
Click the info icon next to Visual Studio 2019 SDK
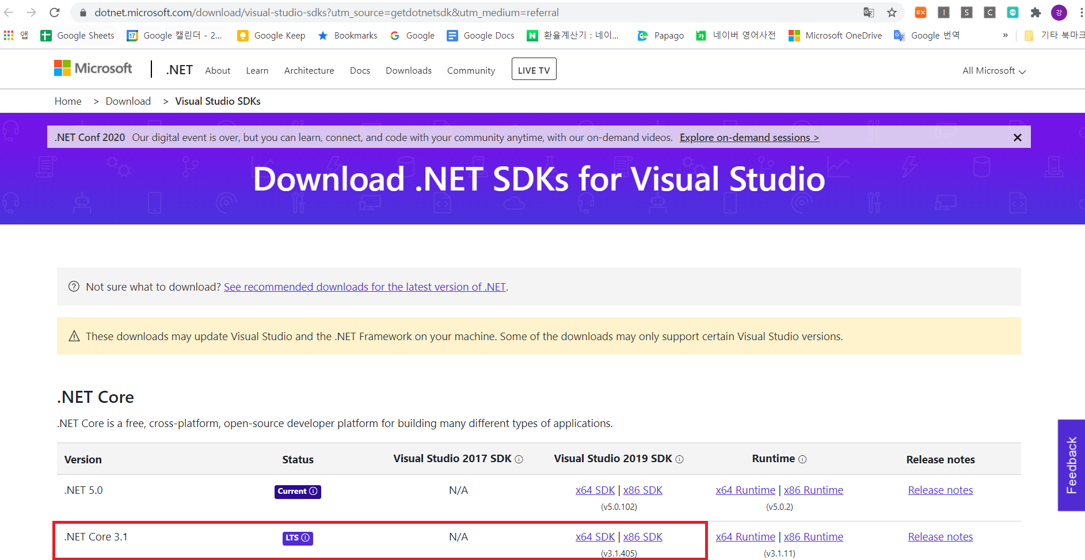(679, 459)
